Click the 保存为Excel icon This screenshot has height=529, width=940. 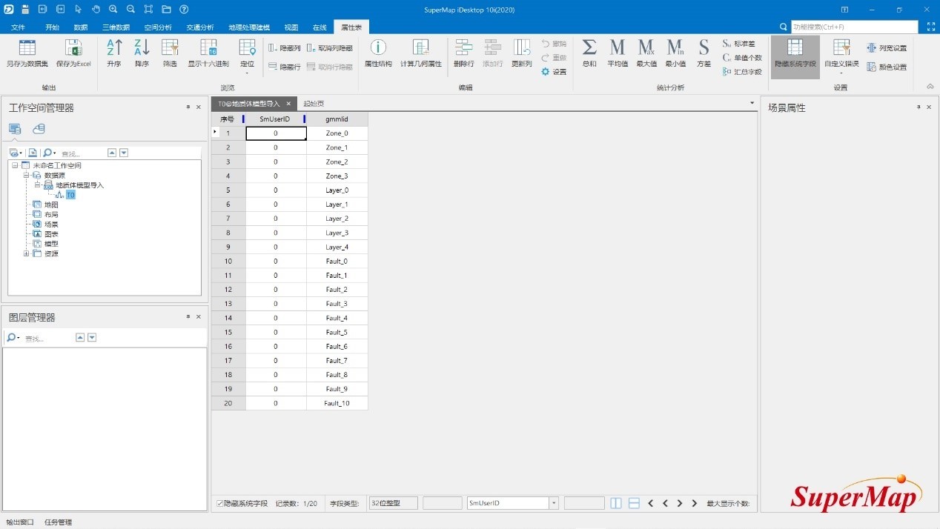pyautogui.click(x=73, y=52)
